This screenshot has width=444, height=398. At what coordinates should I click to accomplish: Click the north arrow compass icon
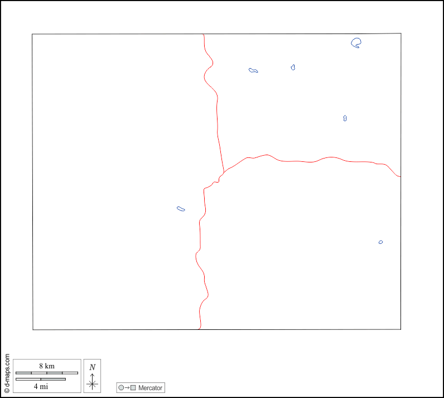click(92, 381)
